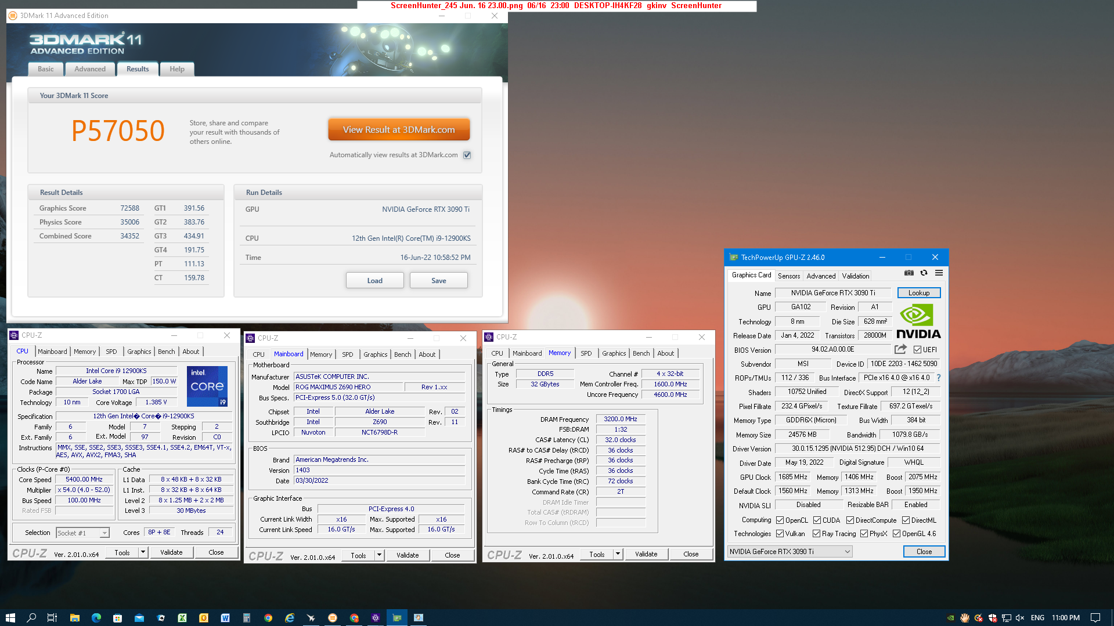The width and height of the screenshot is (1114, 626).
Task: Toggle automatically view results at 3DMark.com
Action: [x=467, y=155]
